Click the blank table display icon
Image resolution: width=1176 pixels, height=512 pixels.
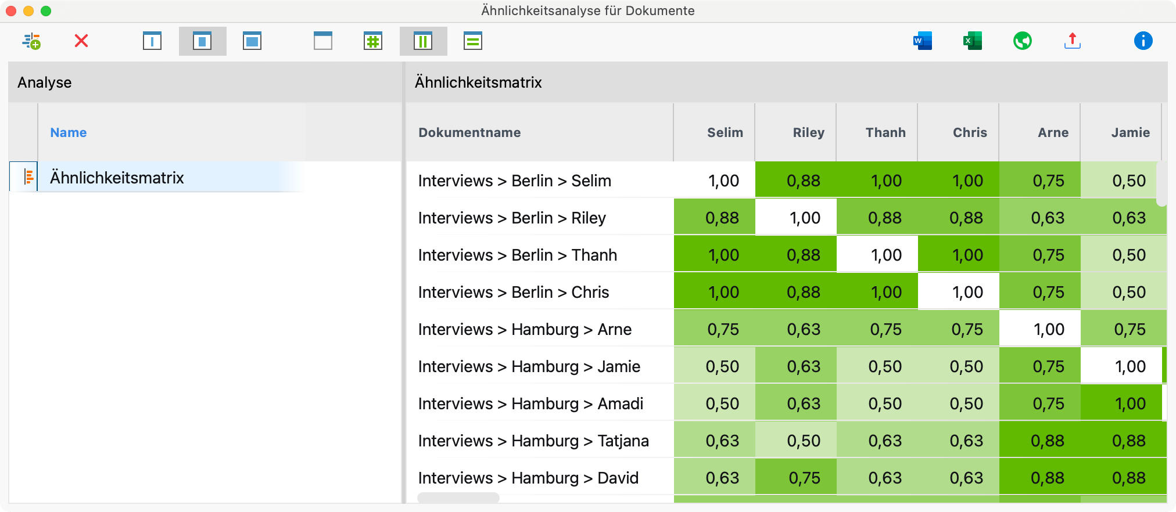(323, 41)
